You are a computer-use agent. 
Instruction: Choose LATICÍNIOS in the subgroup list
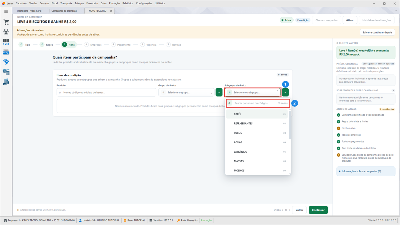point(257,152)
